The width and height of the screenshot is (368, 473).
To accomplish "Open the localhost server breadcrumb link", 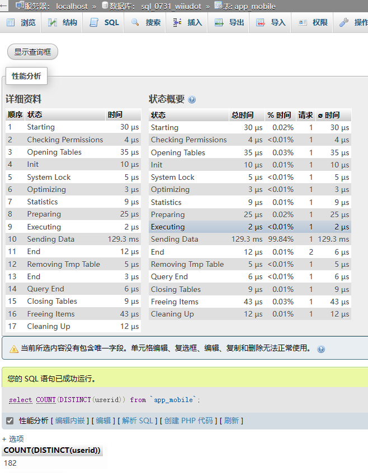I will (x=72, y=6).
